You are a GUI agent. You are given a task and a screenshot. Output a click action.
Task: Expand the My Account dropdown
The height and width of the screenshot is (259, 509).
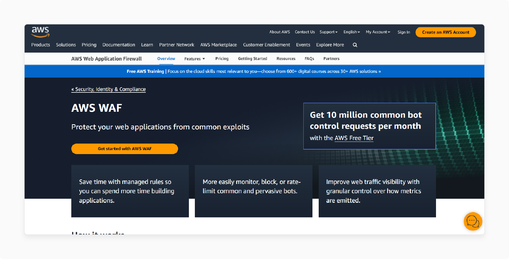[x=378, y=32]
